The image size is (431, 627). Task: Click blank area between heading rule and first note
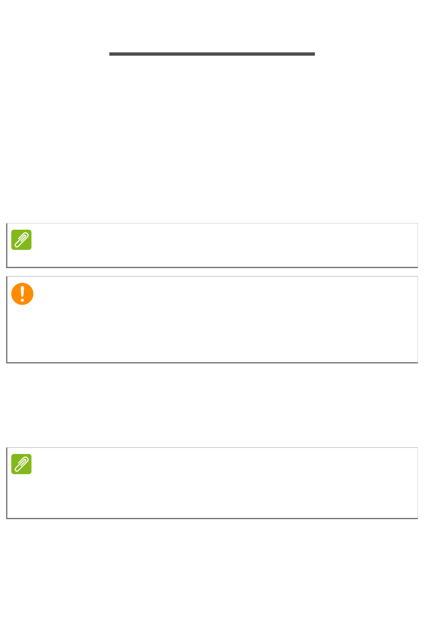pos(212,136)
